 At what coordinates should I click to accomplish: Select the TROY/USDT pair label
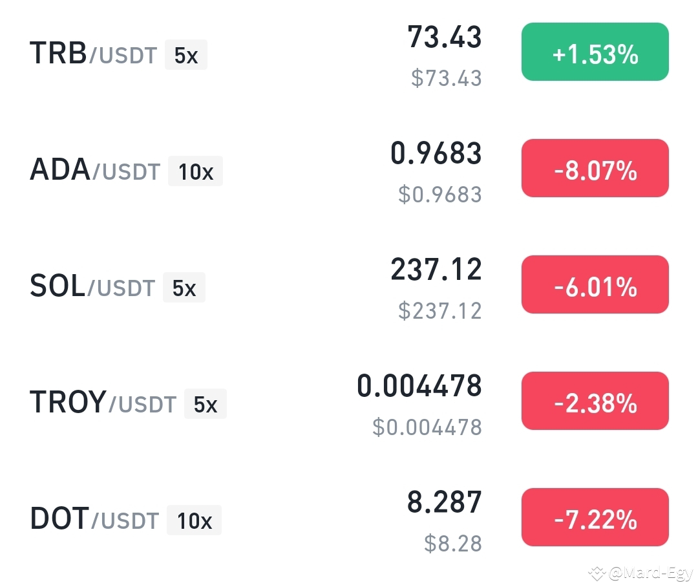pyautogui.click(x=103, y=403)
